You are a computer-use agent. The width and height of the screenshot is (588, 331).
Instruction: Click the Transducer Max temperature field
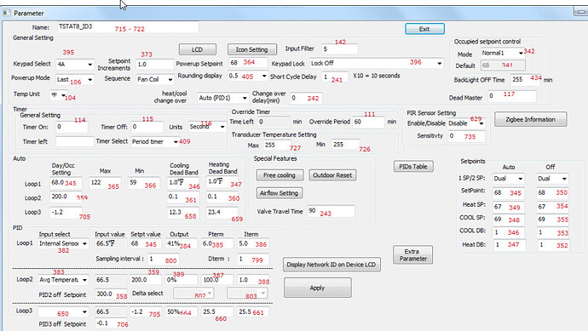(278, 145)
